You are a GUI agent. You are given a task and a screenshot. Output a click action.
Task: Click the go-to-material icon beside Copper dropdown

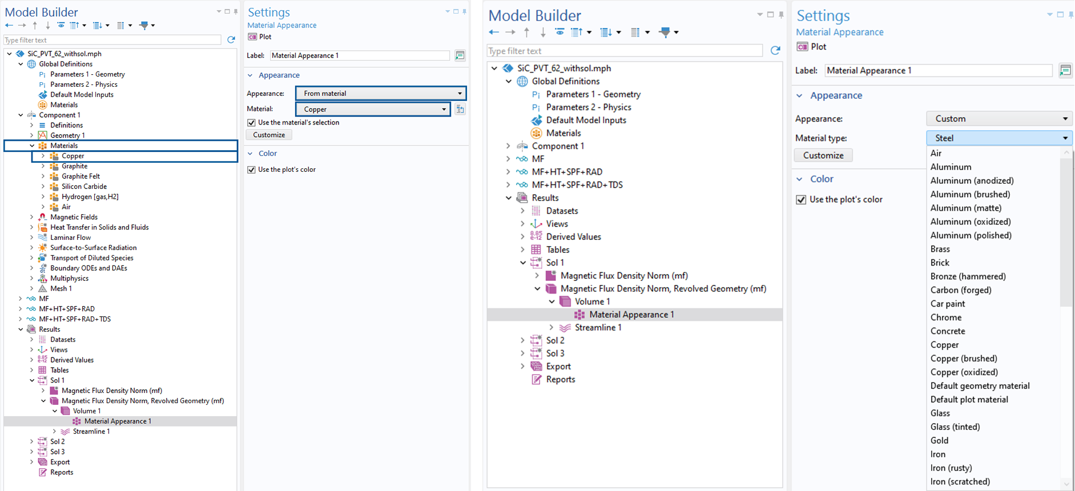pyautogui.click(x=460, y=109)
